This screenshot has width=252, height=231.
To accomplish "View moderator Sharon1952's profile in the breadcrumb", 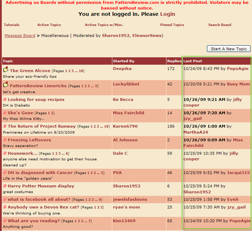I will [116, 36].
